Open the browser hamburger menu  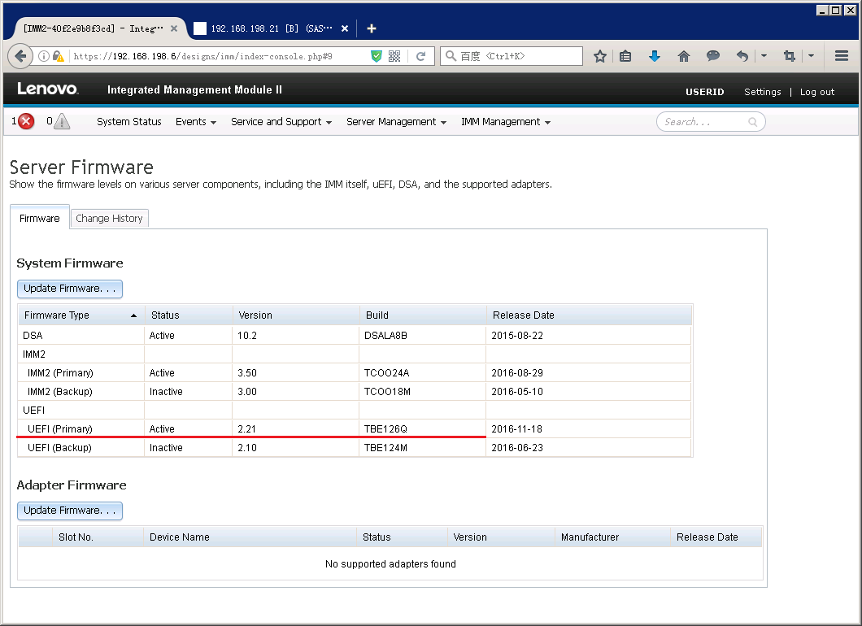point(841,56)
